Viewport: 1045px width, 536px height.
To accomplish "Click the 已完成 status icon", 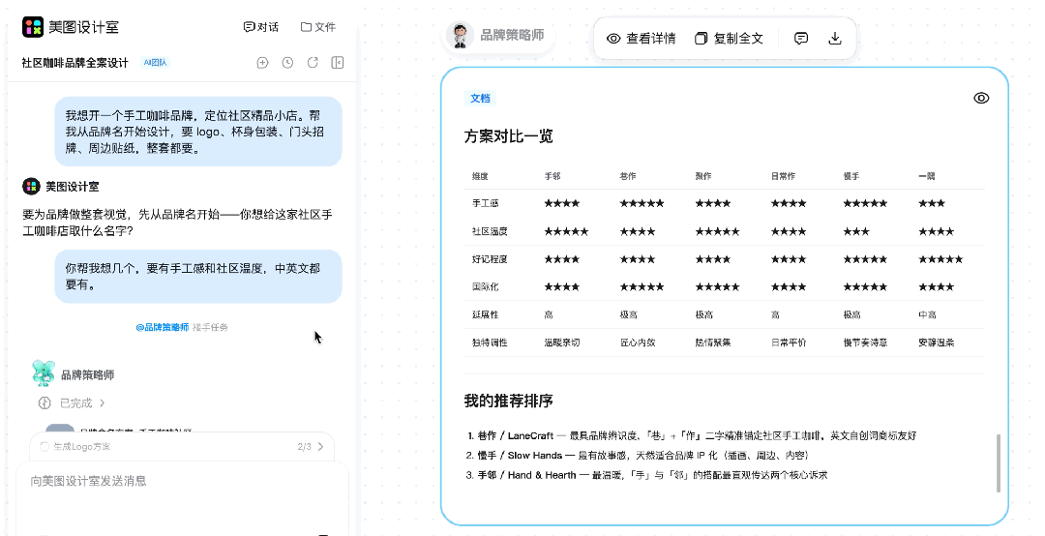I will pyautogui.click(x=45, y=402).
